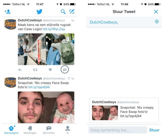Open the bit.ly/1pp4j94 link in feed
167x137 pixels.
[39, 87]
